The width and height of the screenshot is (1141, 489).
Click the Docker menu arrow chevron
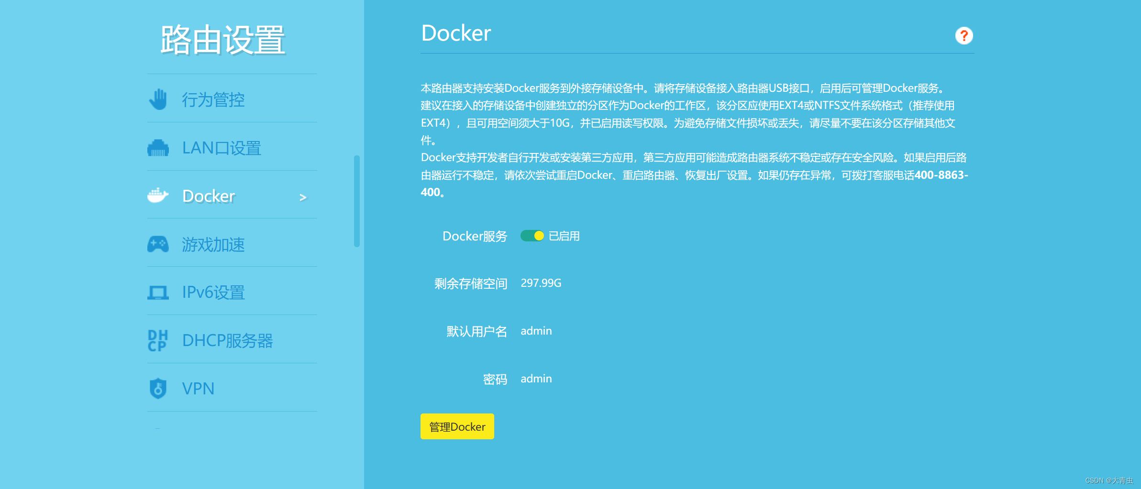point(303,197)
